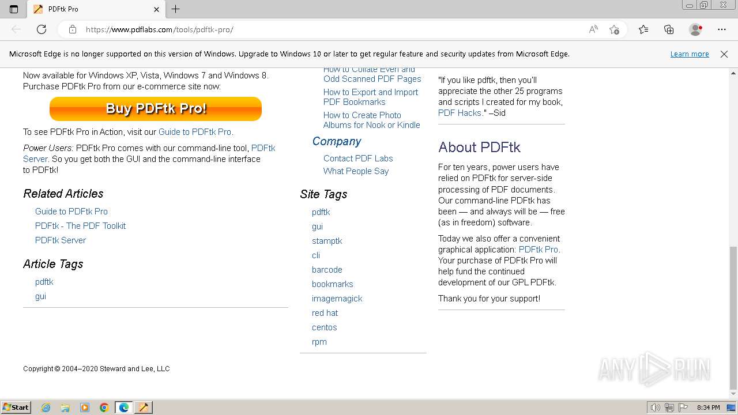Open PDFtk Pro link in About PDFtk
The height and width of the screenshot is (415, 738).
[539, 250]
